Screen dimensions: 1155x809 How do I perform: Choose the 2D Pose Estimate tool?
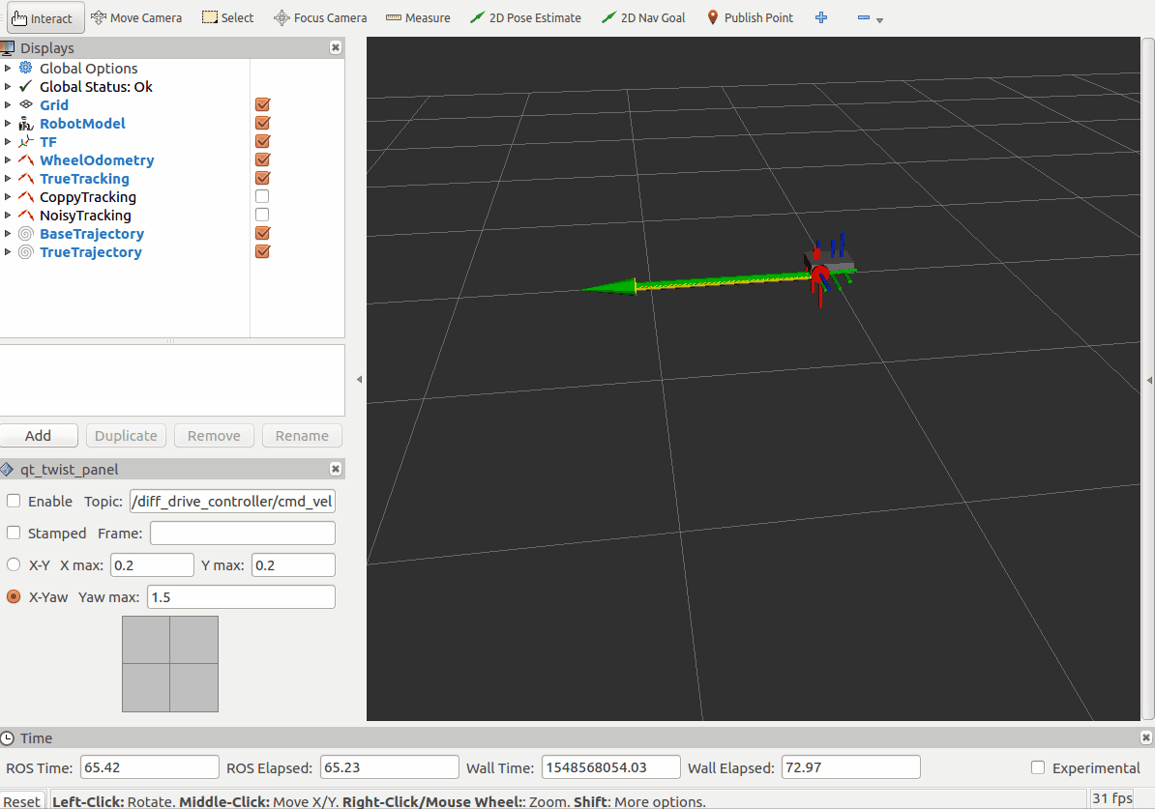click(x=525, y=17)
